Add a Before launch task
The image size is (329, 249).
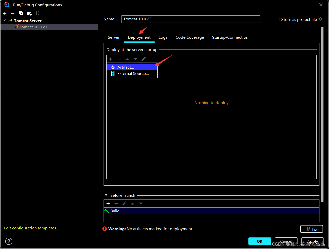[x=108, y=204]
